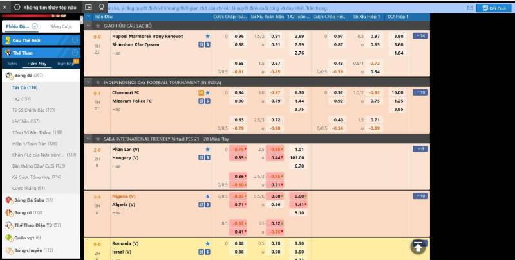Pick the 16.00 odds for Chanmari FC
This screenshot has height=260, width=515.
397,92
